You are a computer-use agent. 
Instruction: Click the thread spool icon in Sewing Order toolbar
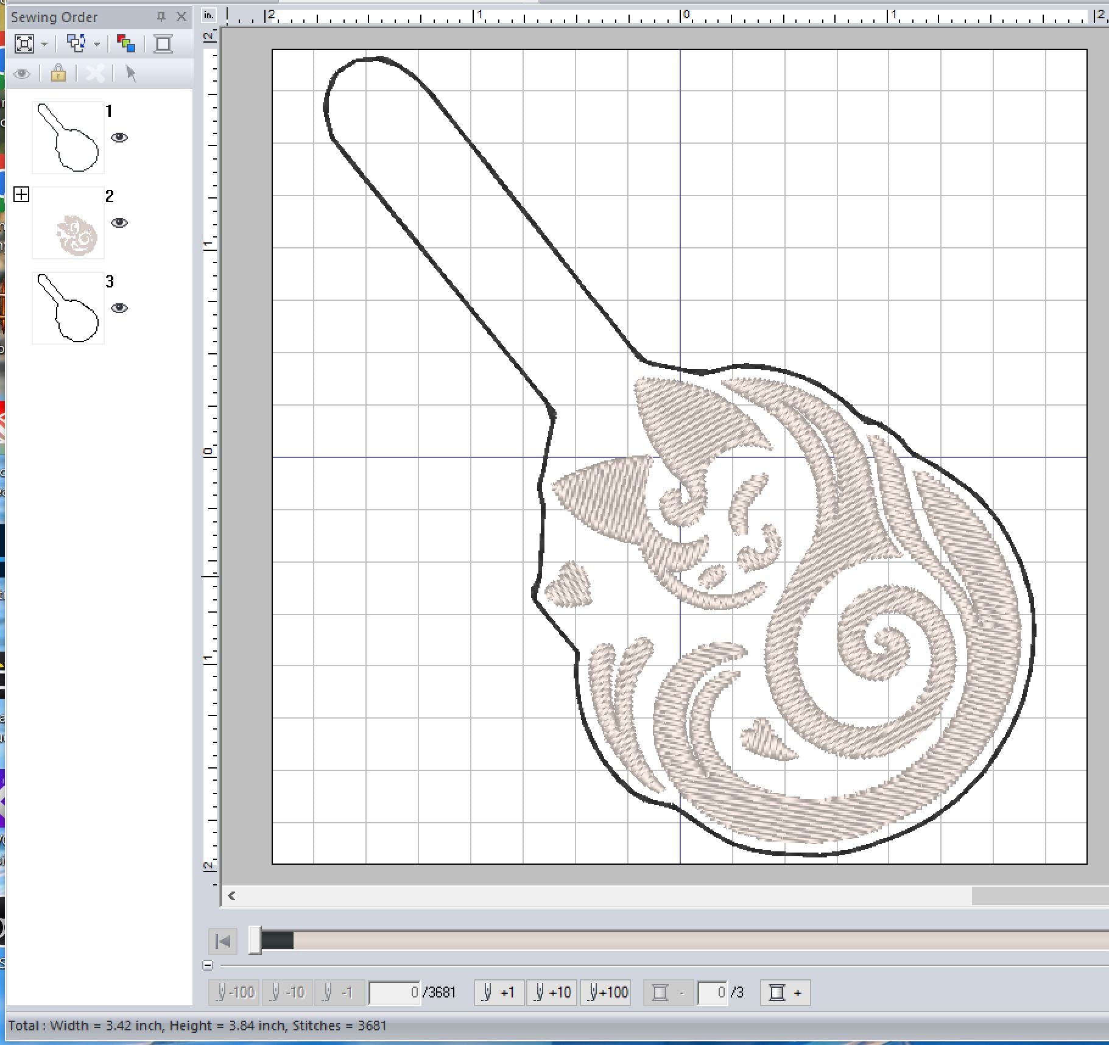163,44
